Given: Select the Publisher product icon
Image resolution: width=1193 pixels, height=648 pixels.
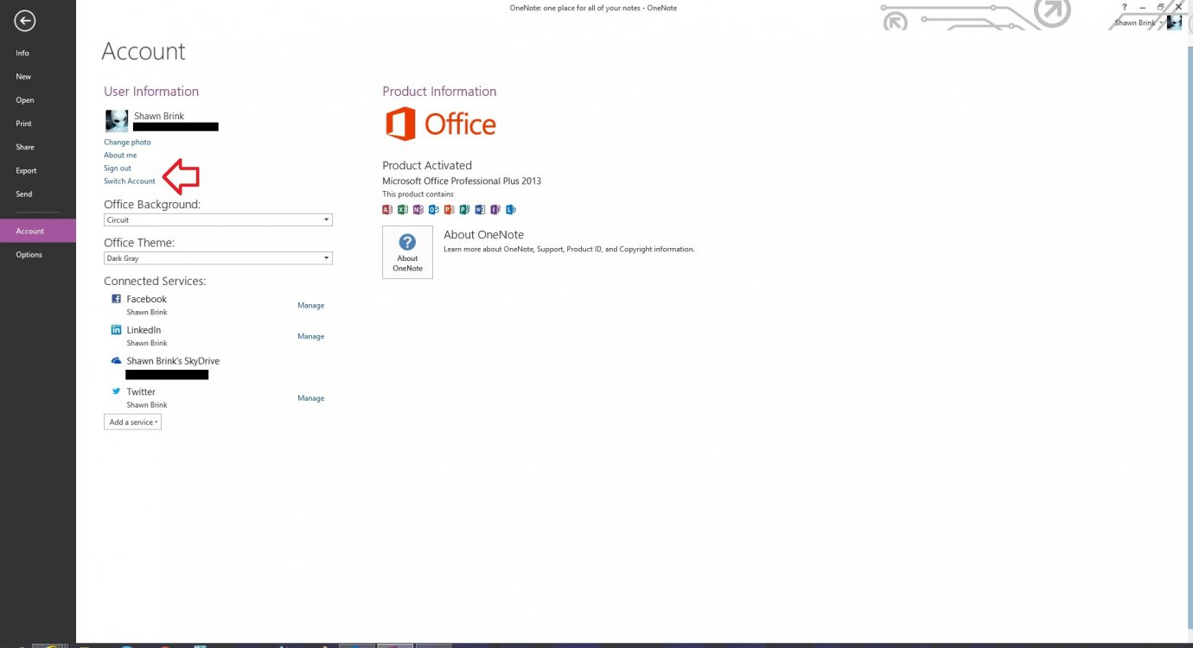Looking at the screenshot, I should click(465, 209).
